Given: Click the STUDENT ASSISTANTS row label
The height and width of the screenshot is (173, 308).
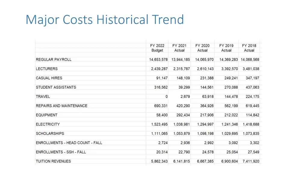Looking at the screenshot, I should [56, 87].
